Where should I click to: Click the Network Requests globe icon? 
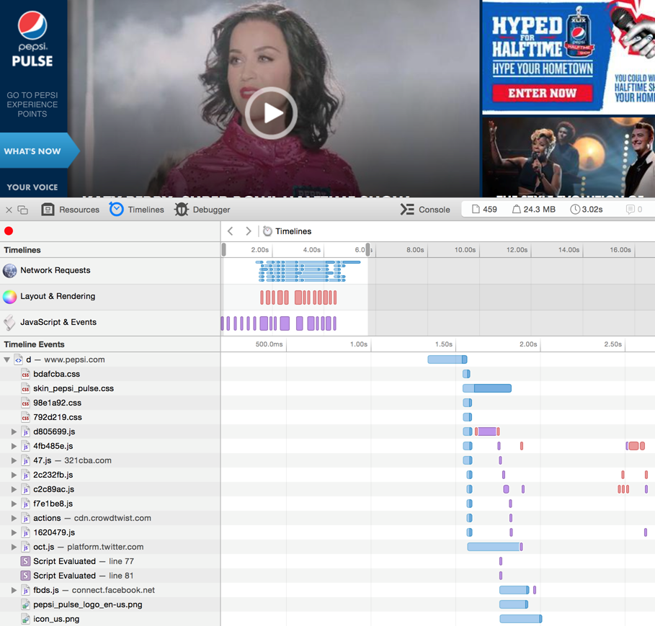9,271
